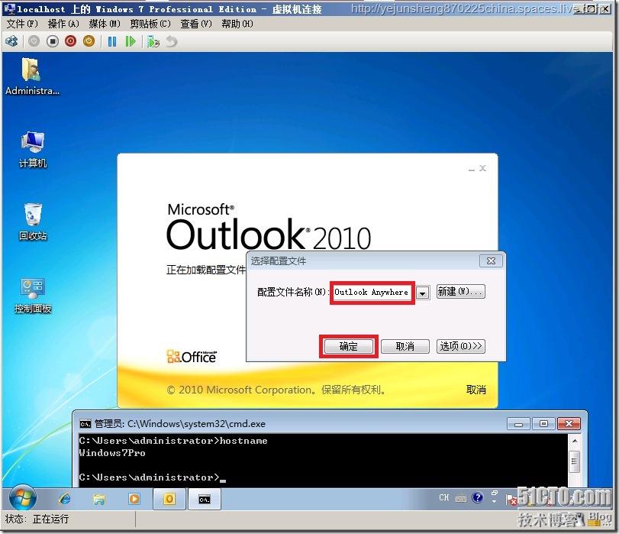The height and width of the screenshot is (534, 619).
Task: Expand hidden icons chevron in system tray
Action: (493, 502)
